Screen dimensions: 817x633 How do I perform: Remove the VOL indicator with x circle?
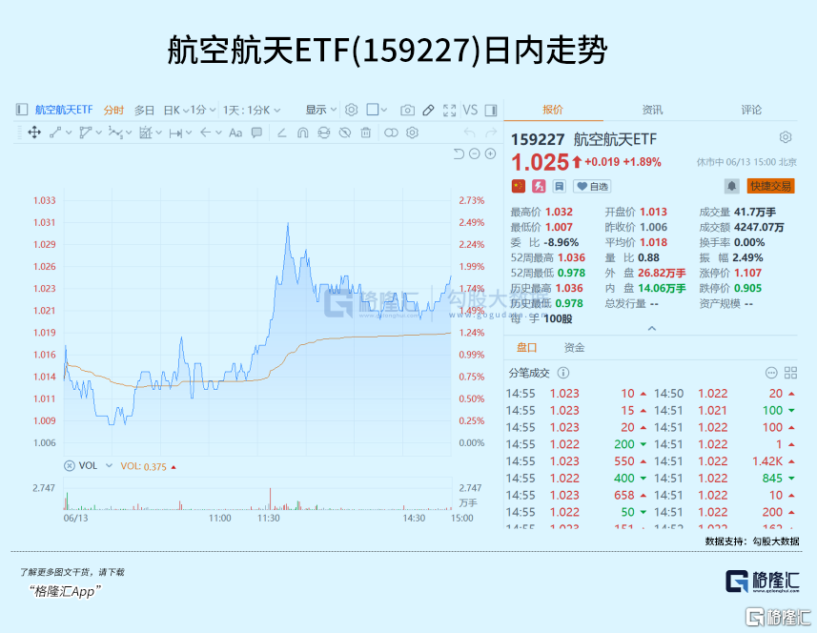[x=70, y=466]
